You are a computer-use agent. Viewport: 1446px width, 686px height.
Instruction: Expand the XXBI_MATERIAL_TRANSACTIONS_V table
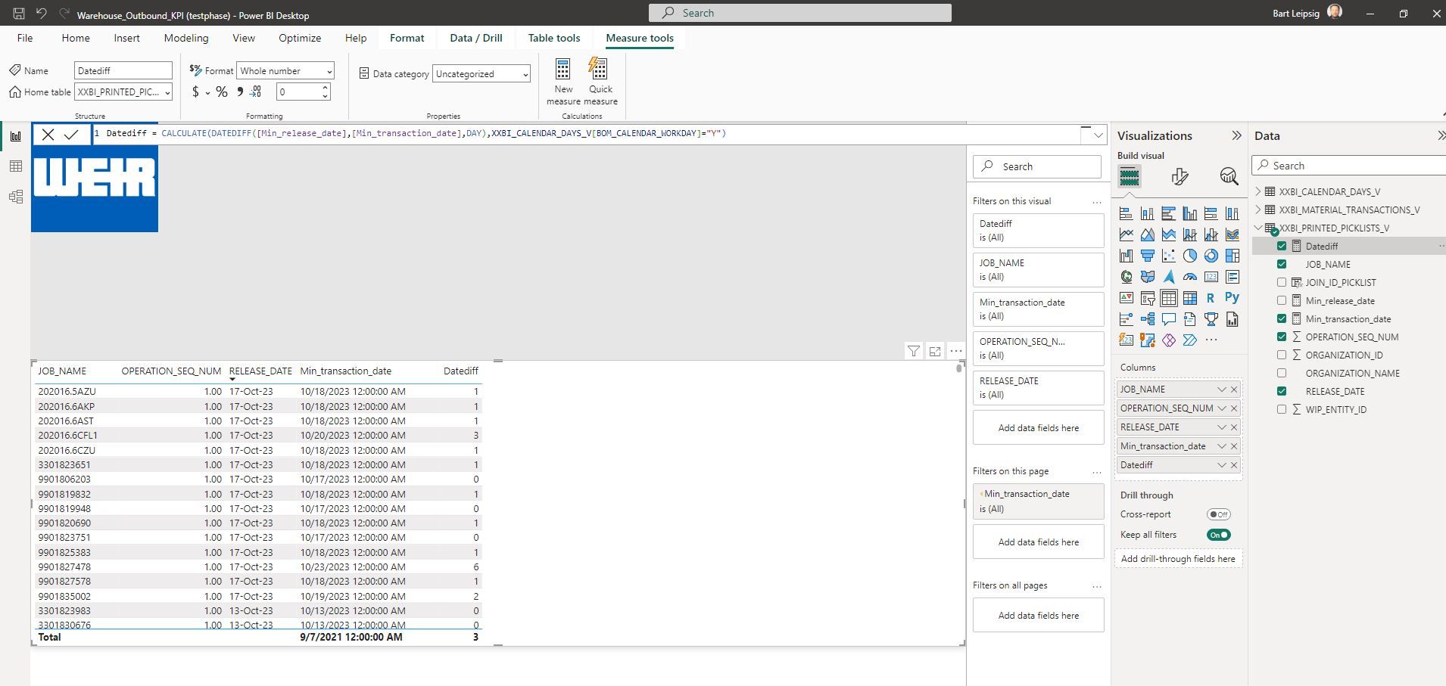[1258, 210]
